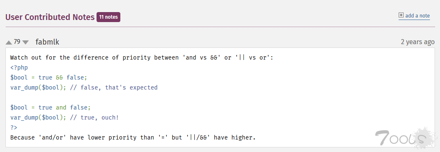Open the 'add a note' link
Screen dimensions: 440x152
pyautogui.click(x=417, y=16)
